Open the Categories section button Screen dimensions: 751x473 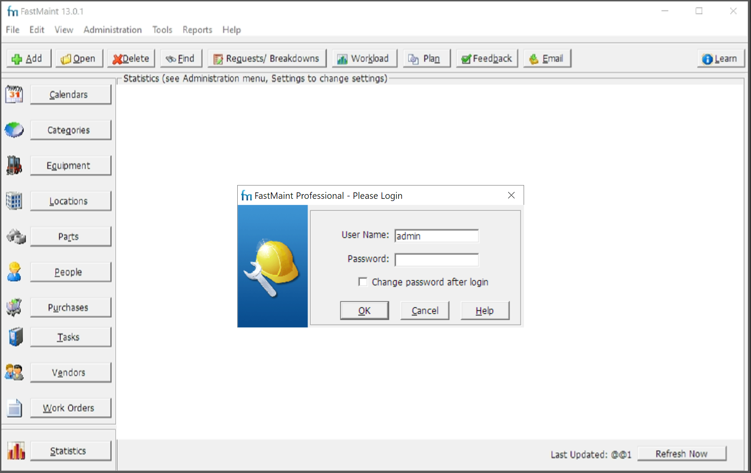pos(71,130)
